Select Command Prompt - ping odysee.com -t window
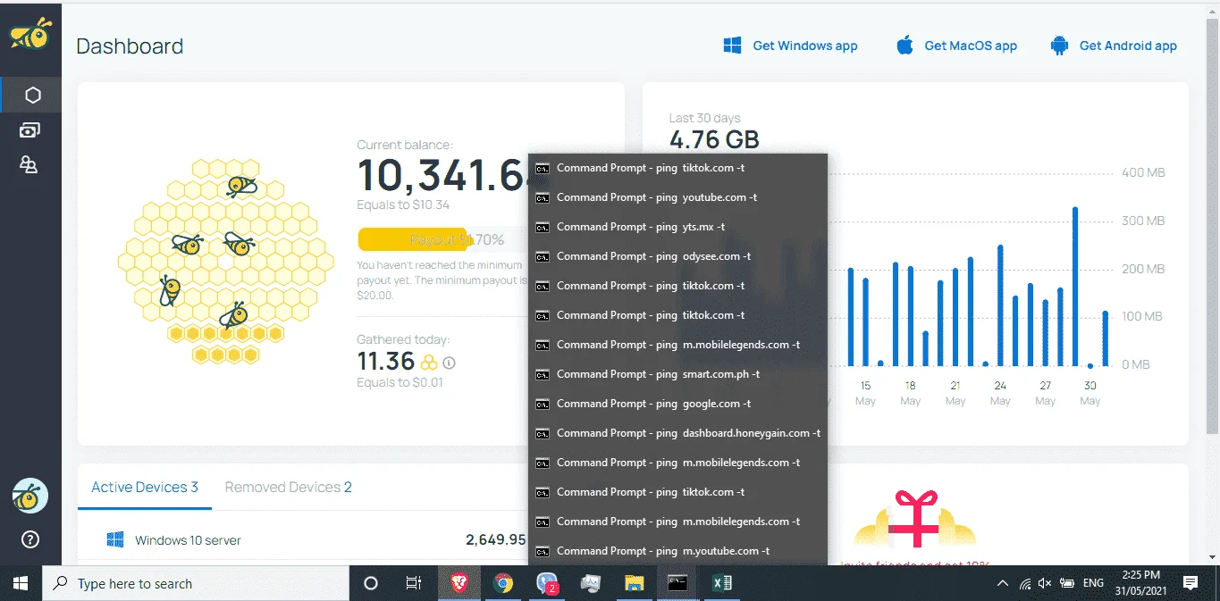Image resolution: width=1220 pixels, height=601 pixels. coord(677,256)
